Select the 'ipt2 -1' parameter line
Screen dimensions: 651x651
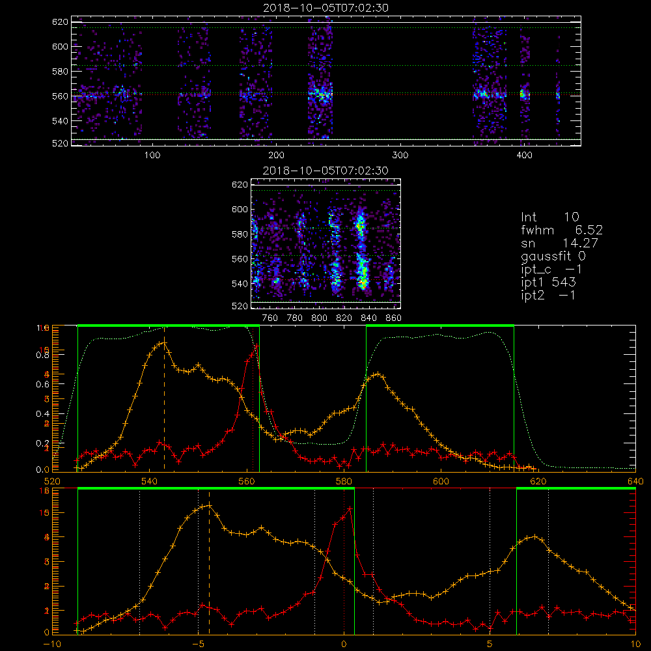(548, 295)
